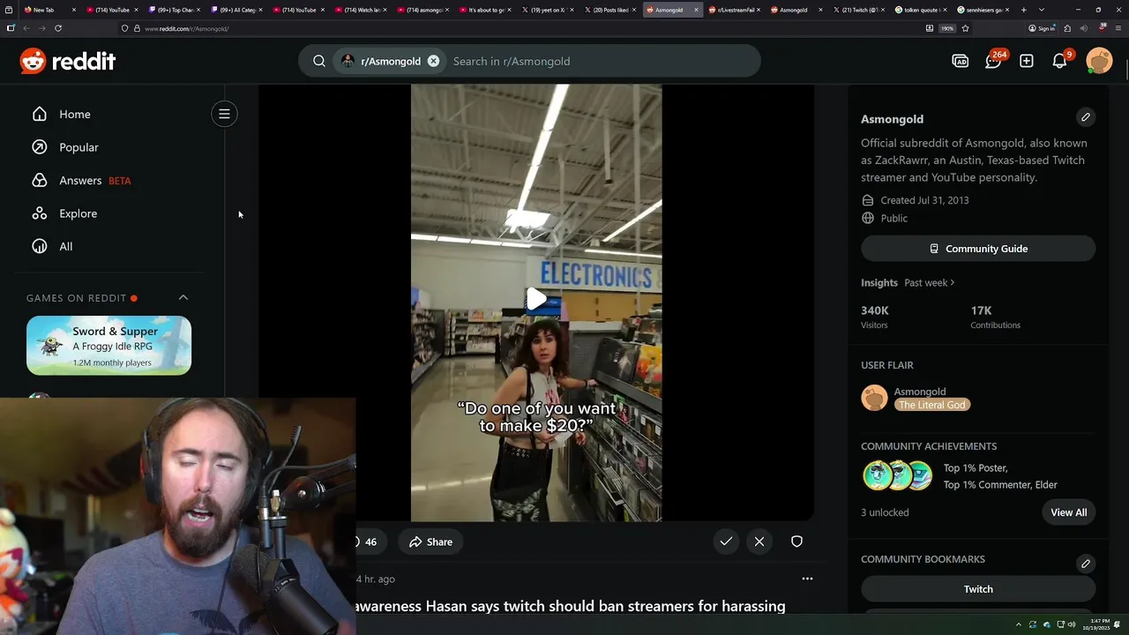
Task: Collapse the Games on Reddit section
Action: (x=183, y=297)
